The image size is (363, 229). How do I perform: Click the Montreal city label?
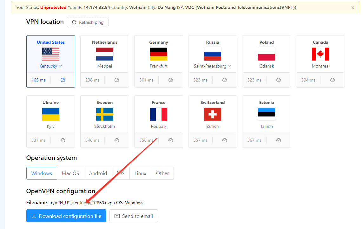[x=320, y=66]
